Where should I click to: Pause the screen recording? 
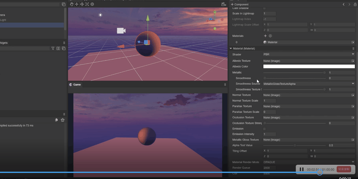coord(302,169)
